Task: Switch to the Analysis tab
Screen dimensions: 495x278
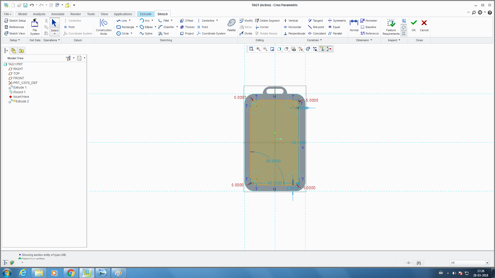Action: coord(39,14)
